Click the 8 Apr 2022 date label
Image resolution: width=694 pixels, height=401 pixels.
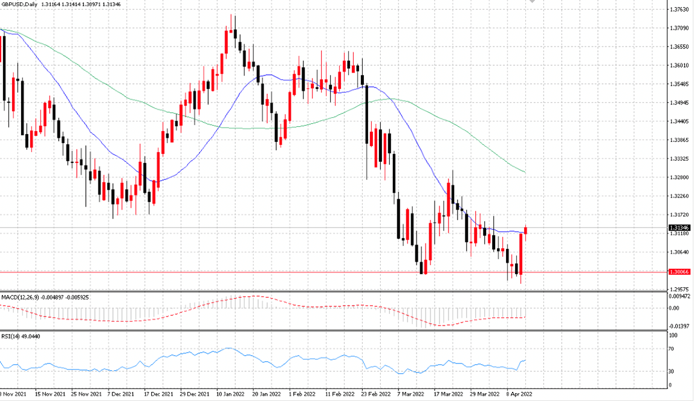(519, 394)
